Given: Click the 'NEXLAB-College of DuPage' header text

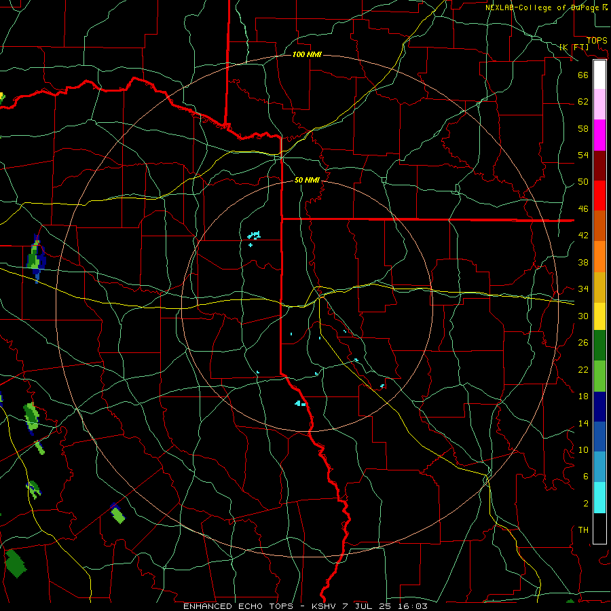Looking at the screenshot, I should tap(541, 7).
